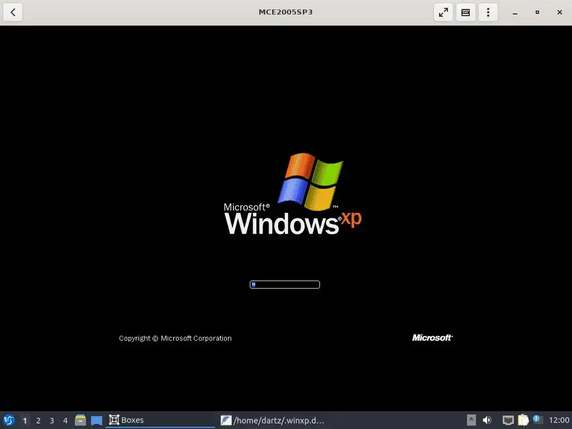The height and width of the screenshot is (429, 572).
Task: Switch to workspace 1
Action: pyautogui.click(x=25, y=421)
